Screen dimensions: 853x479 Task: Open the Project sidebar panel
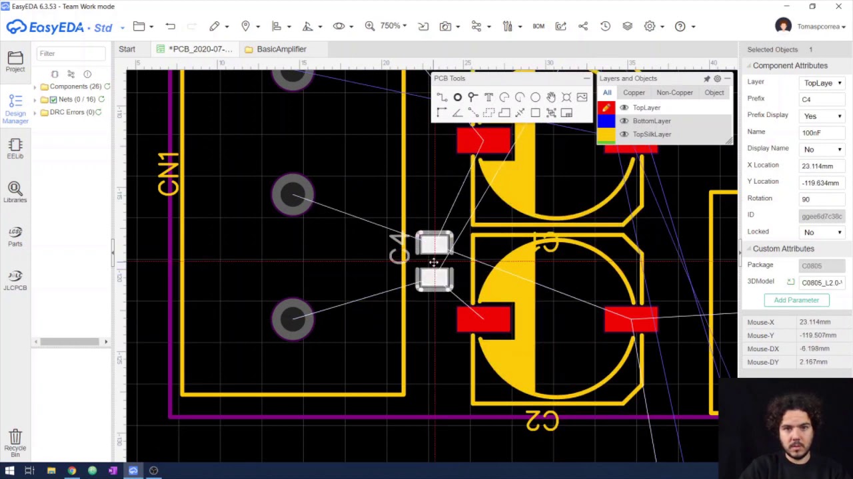(15, 62)
